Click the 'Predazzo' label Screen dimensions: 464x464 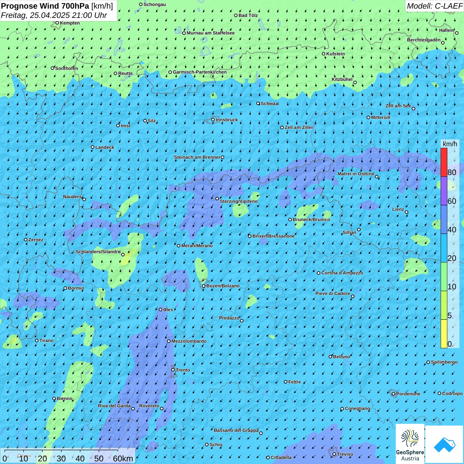229,318
